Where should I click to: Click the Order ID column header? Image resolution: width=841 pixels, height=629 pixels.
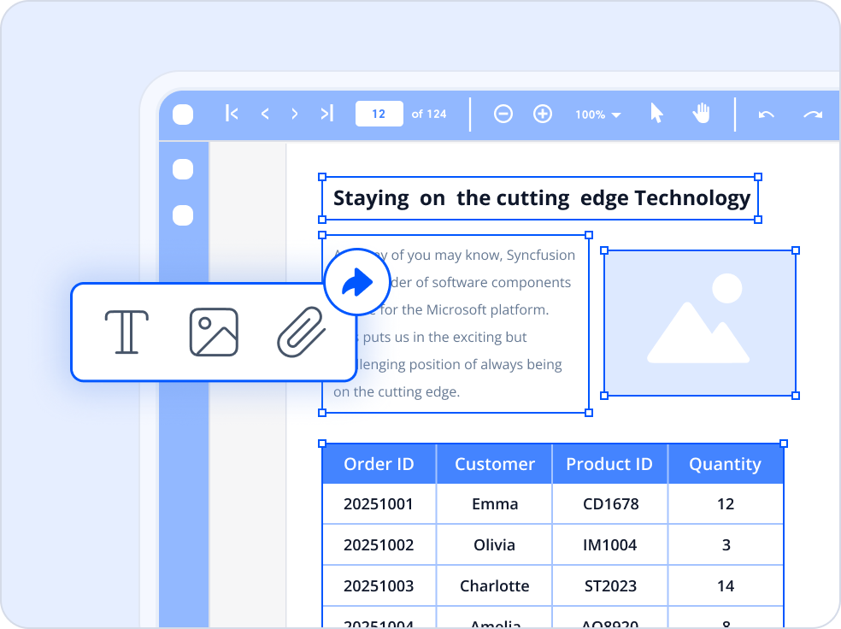tap(379, 464)
